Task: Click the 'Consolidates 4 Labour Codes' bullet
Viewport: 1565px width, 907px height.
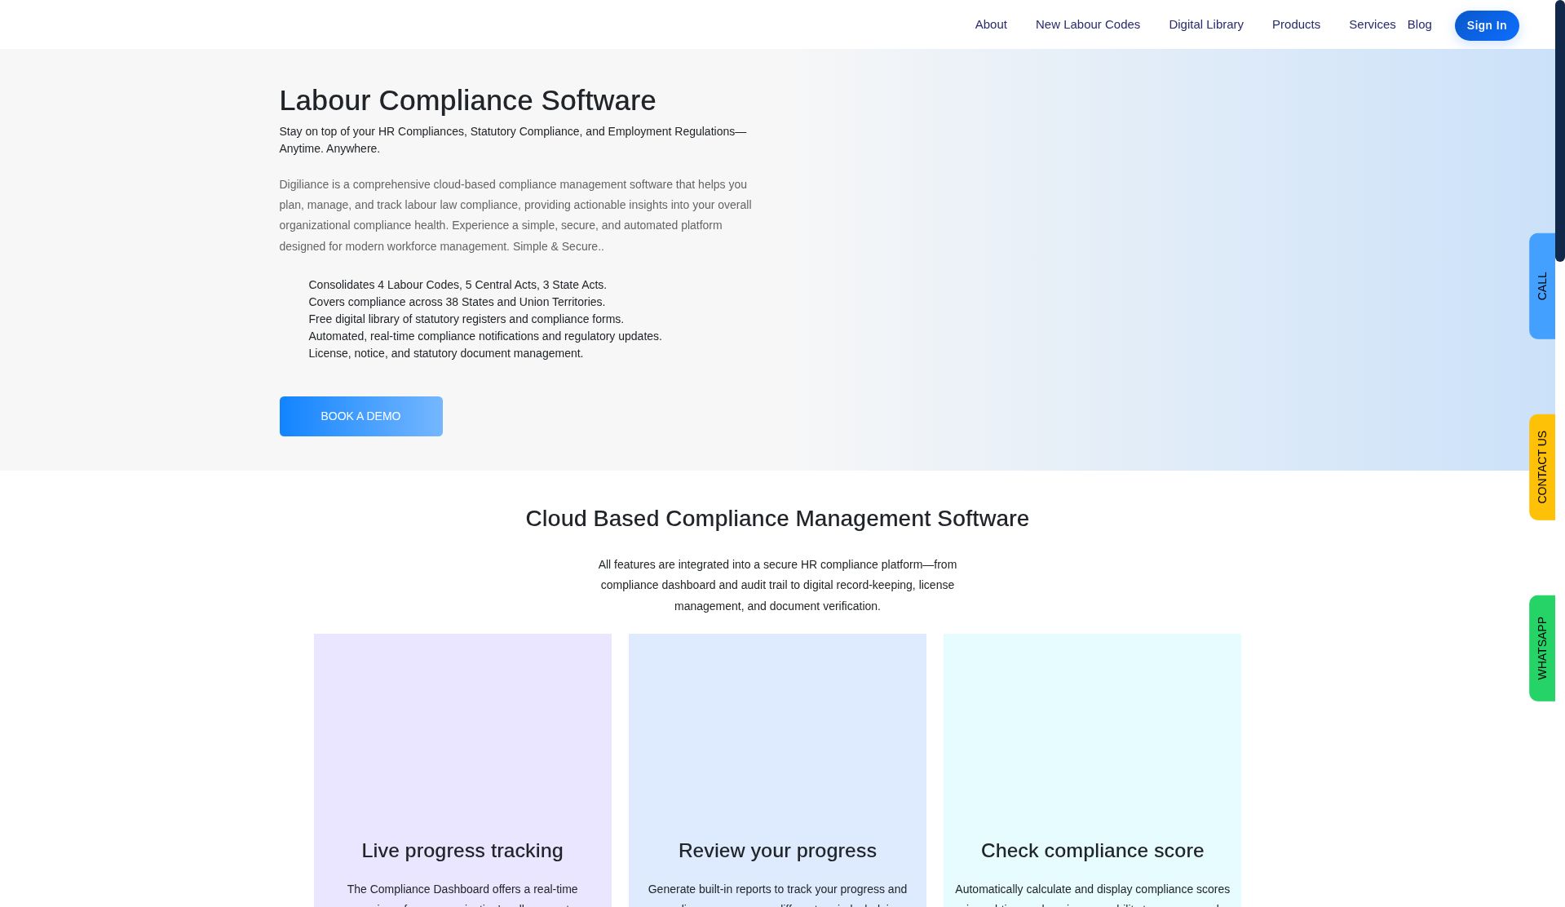Action: 458,285
